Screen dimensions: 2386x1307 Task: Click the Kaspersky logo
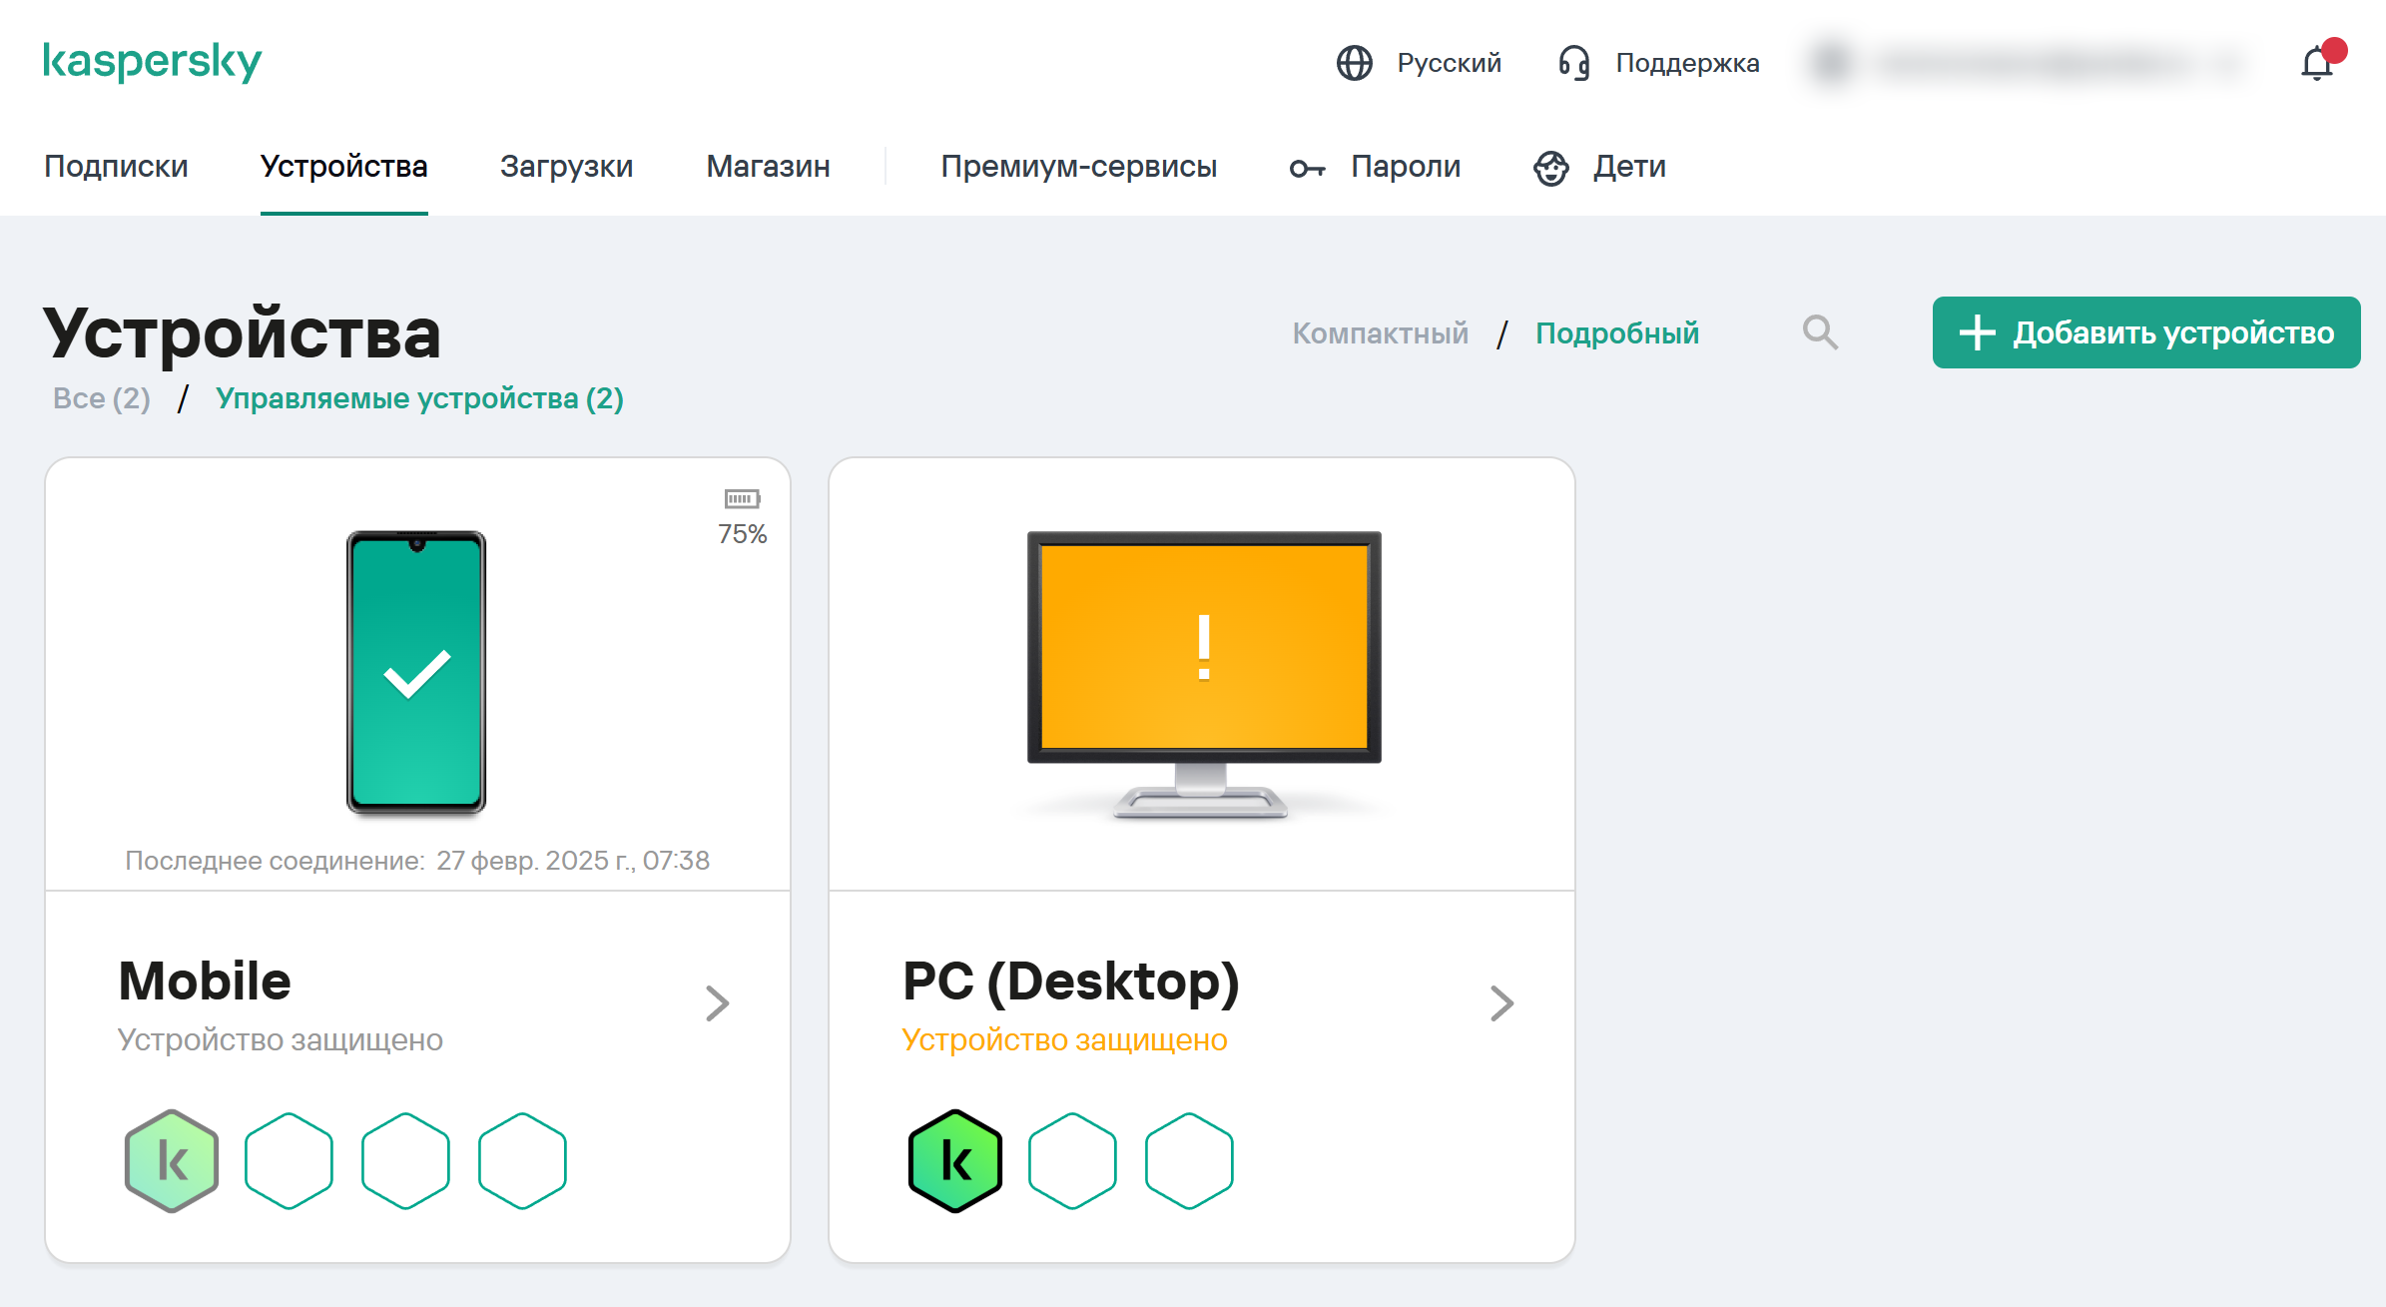[x=152, y=62]
